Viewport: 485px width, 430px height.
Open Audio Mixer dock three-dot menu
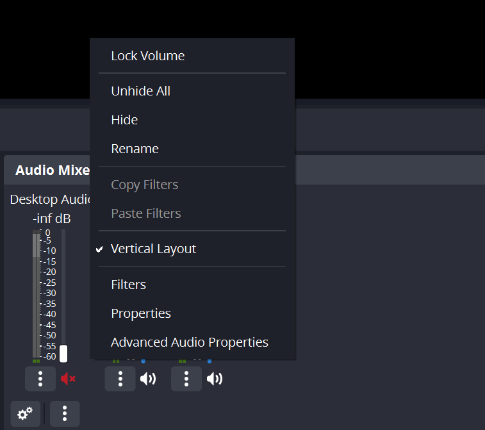click(x=65, y=413)
